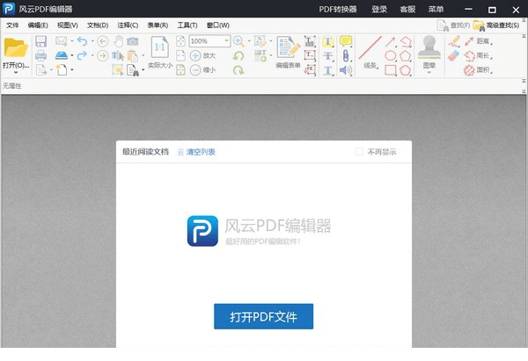Check the 不再显示 checkbox
Viewport: 528px width, 361px height.
(359, 152)
